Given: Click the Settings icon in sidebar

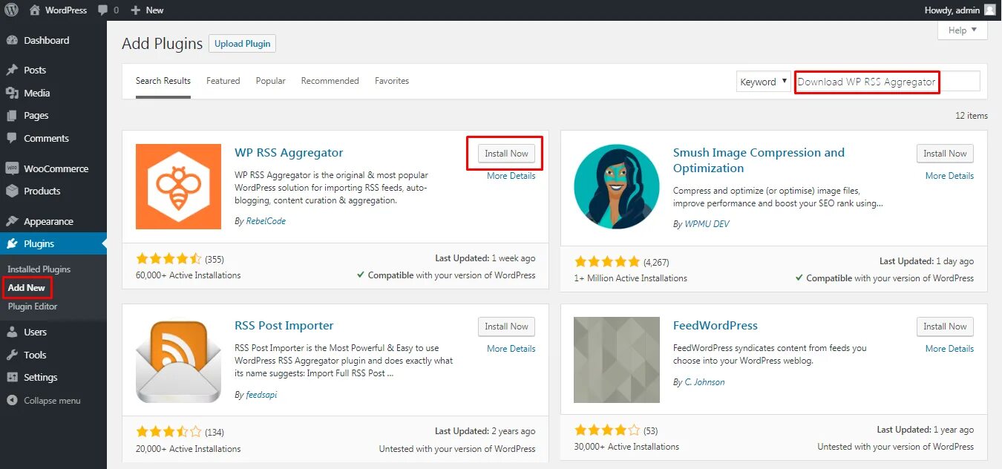Looking at the screenshot, I should [x=12, y=377].
